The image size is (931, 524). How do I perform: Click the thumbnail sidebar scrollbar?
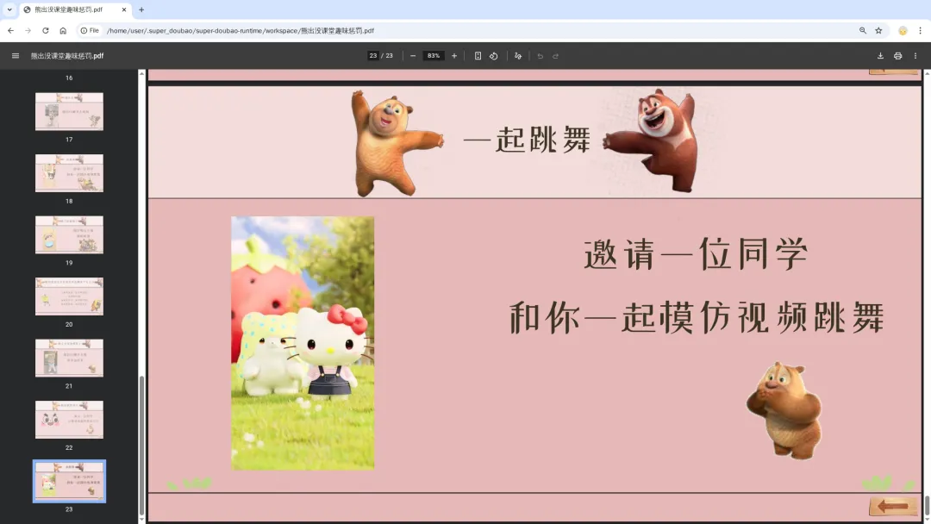pos(141,445)
